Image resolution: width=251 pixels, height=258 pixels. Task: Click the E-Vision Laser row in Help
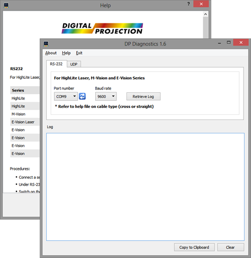click(25, 122)
